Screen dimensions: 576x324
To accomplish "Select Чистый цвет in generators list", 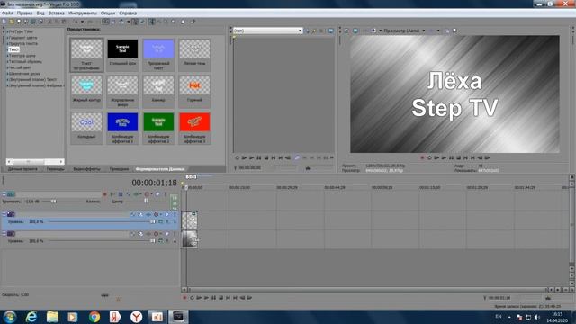I will 20,68.
